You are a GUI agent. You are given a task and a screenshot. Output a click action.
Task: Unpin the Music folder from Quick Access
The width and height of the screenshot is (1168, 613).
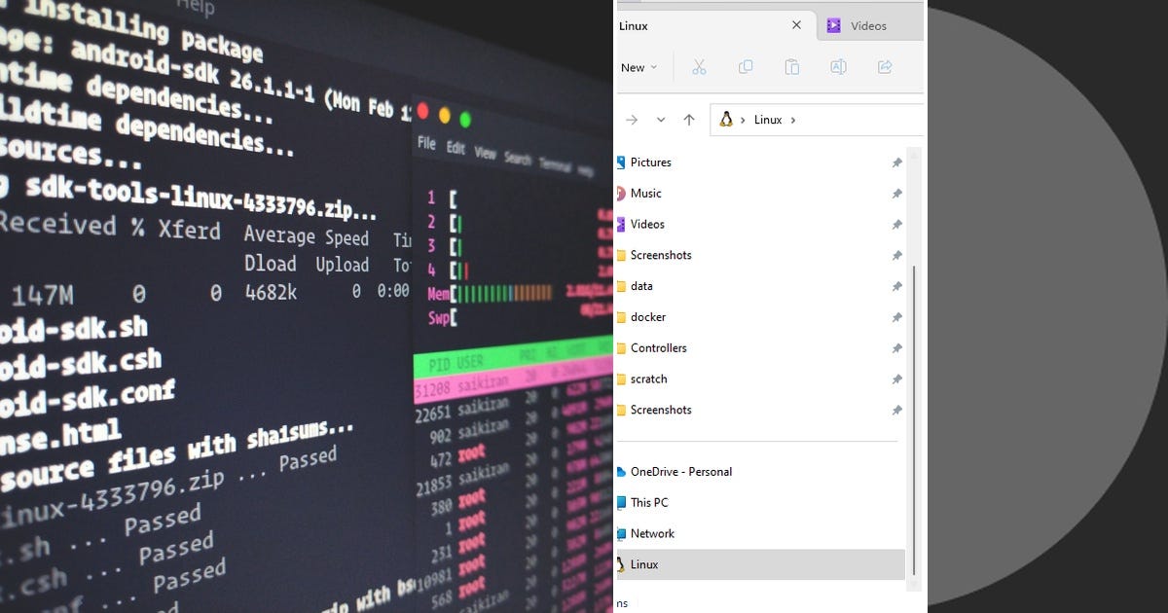896,194
